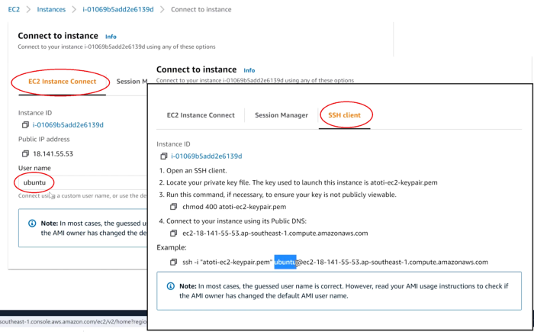Click the highlighted ubuntu in the ssh example
Viewport: 534px width, 332px height.
pyautogui.click(x=285, y=262)
